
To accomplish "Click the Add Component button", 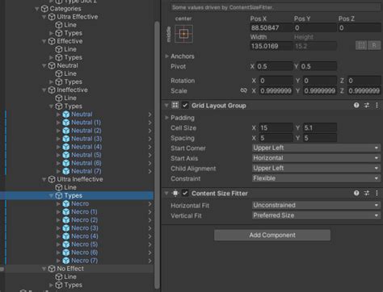I will click(x=272, y=235).
